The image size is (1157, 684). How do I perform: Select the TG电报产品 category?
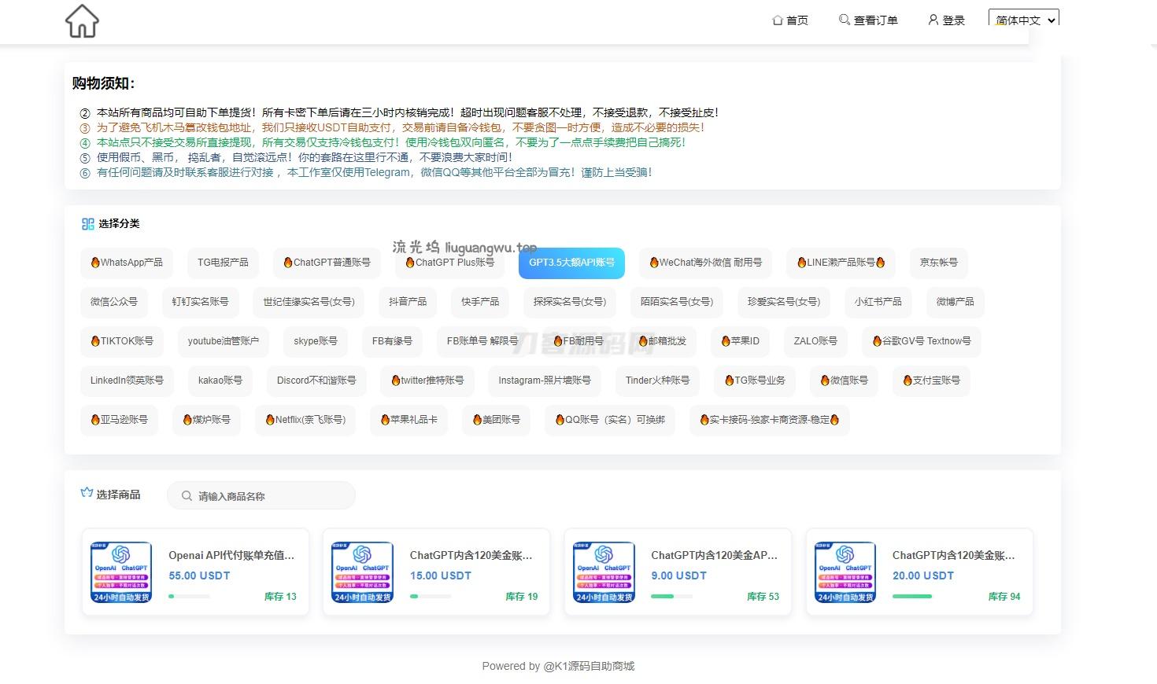(x=222, y=263)
